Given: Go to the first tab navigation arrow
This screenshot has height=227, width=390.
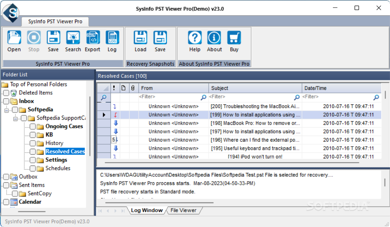Looking at the screenshot, I should click(x=100, y=211).
